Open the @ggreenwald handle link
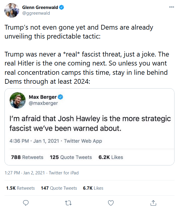 pos(36,13)
